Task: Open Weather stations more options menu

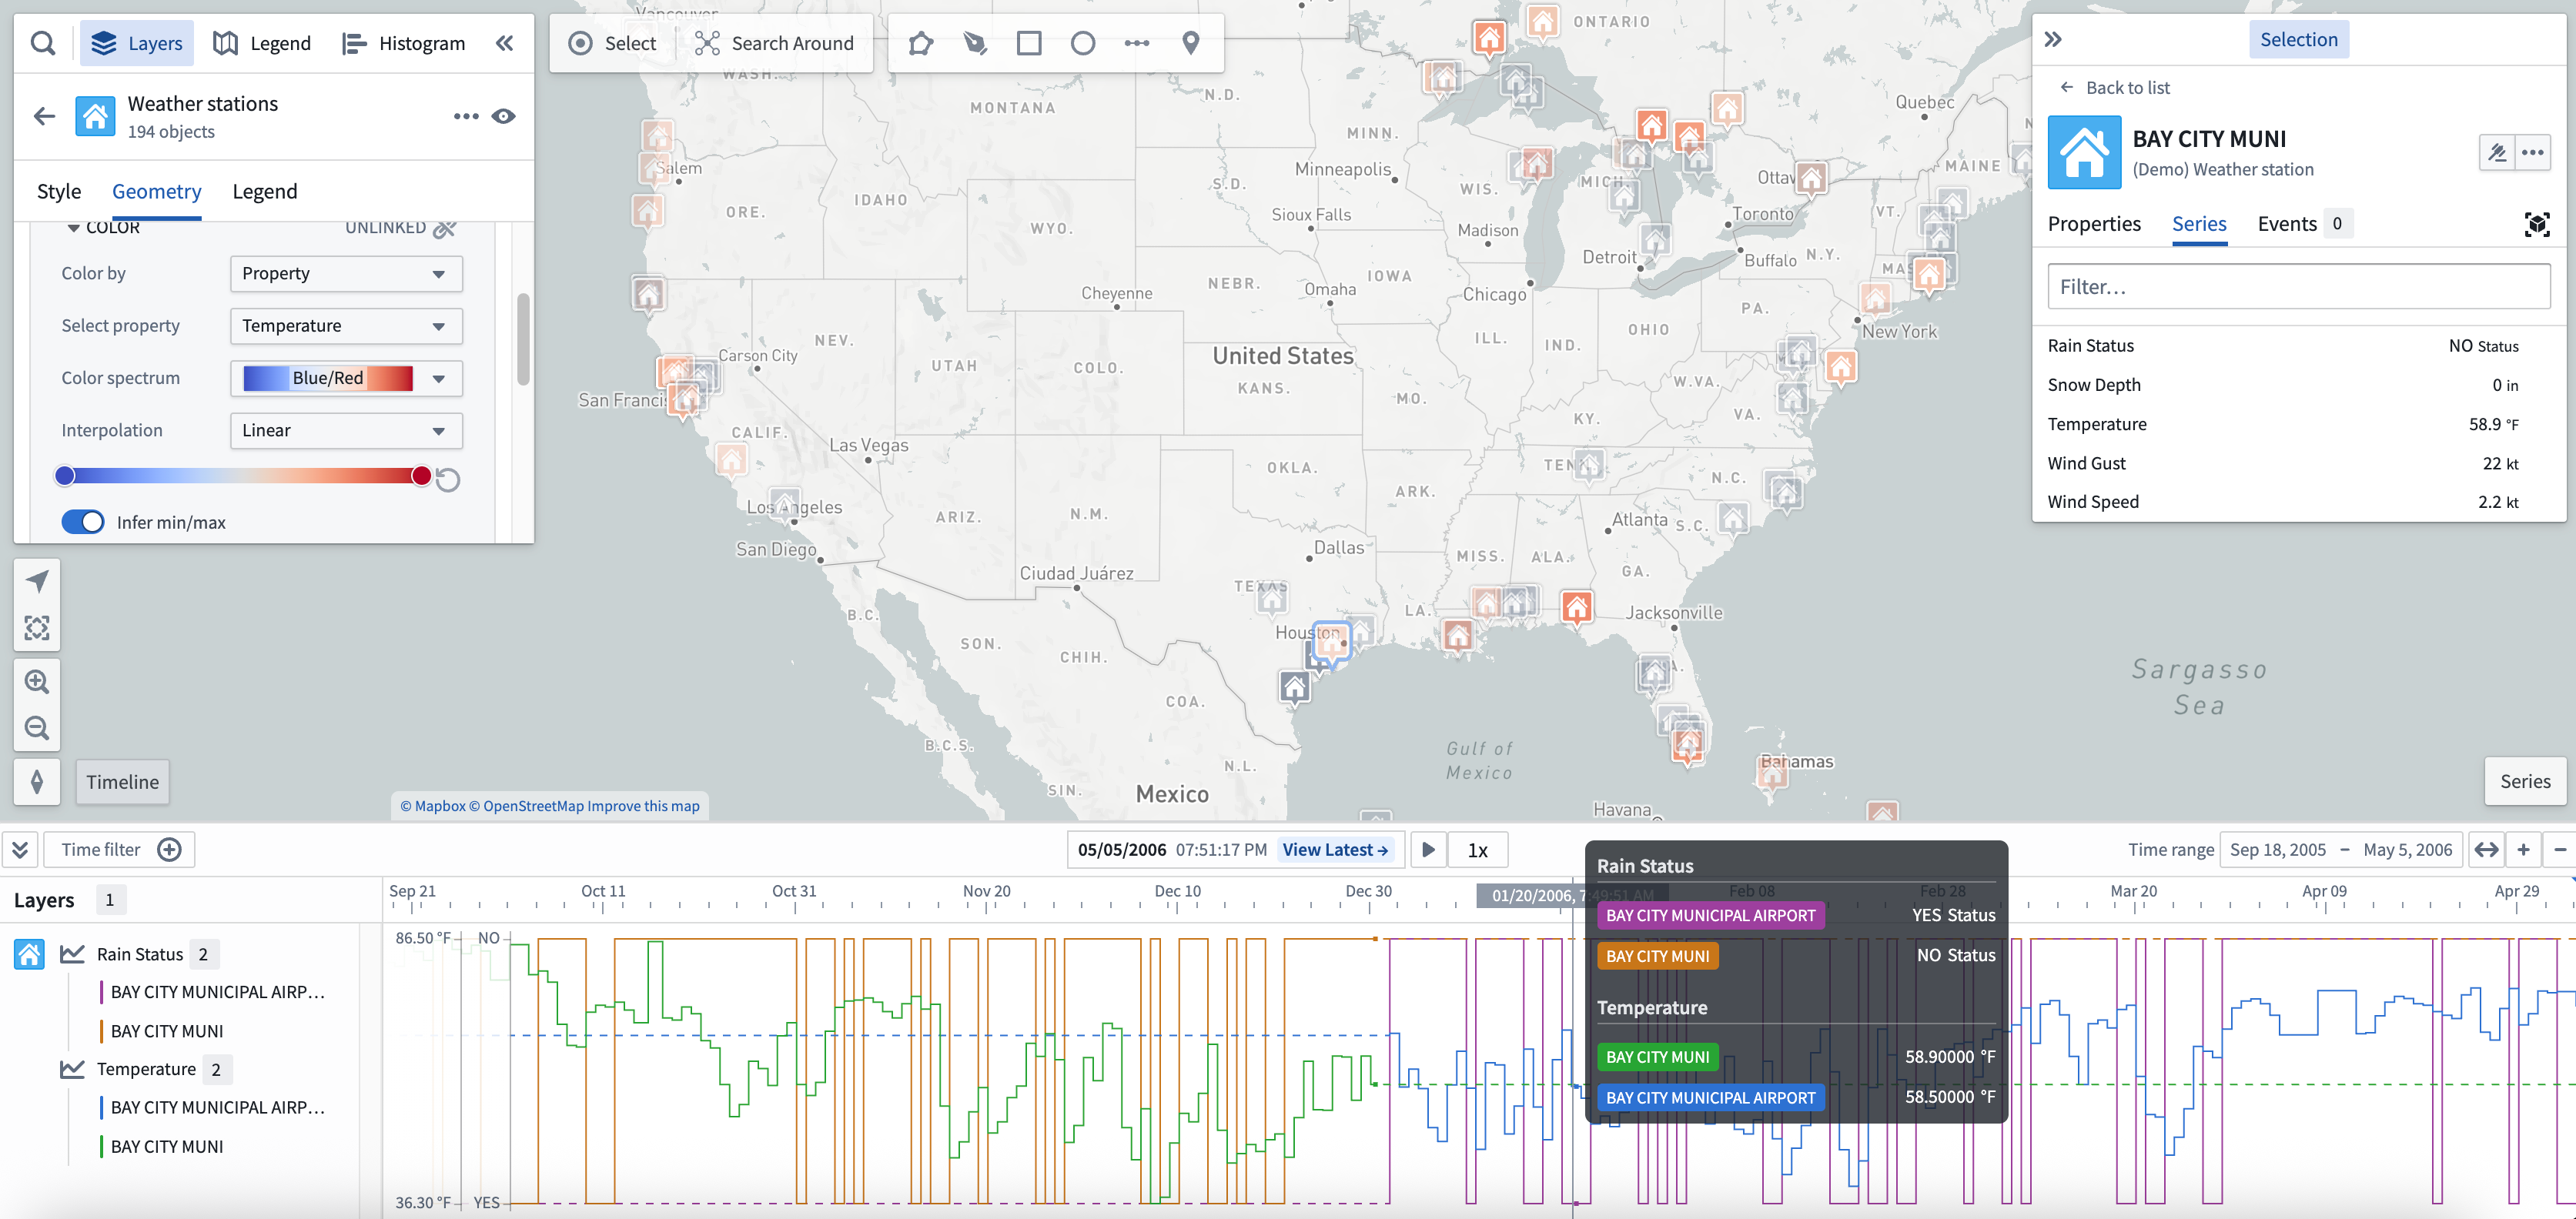Action: [x=466, y=116]
